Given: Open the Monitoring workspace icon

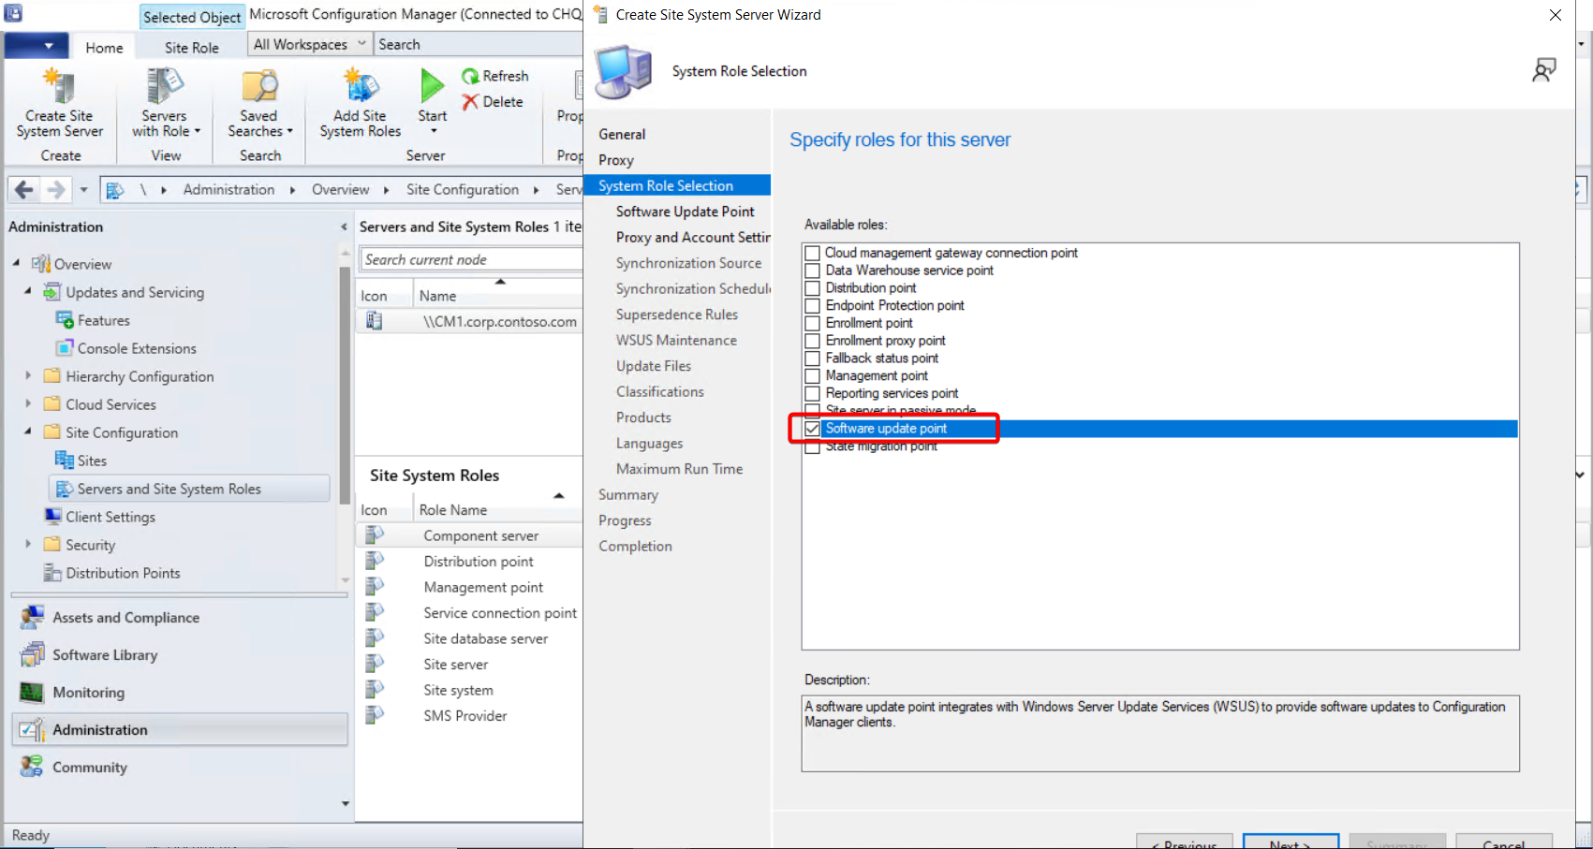Looking at the screenshot, I should click(x=33, y=692).
